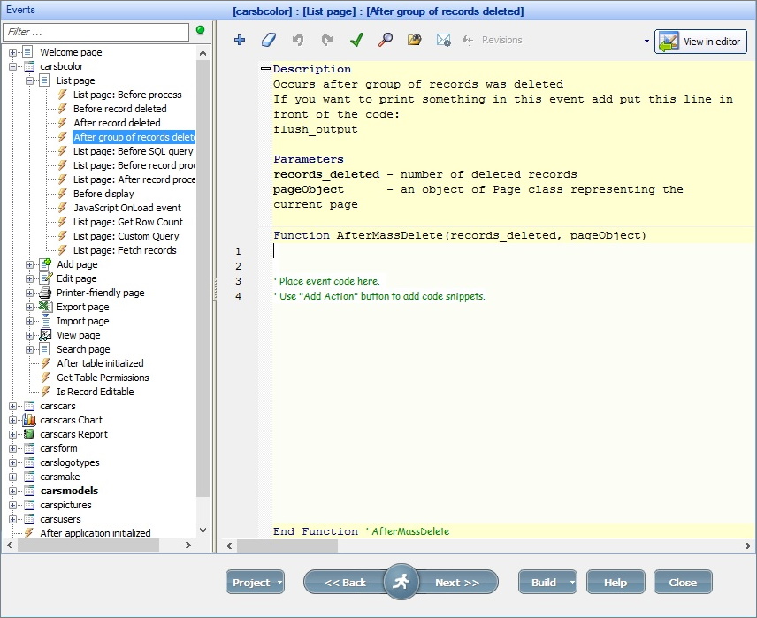Click the Edit page pencil icon
This screenshot has height=618, width=757.
coord(45,278)
